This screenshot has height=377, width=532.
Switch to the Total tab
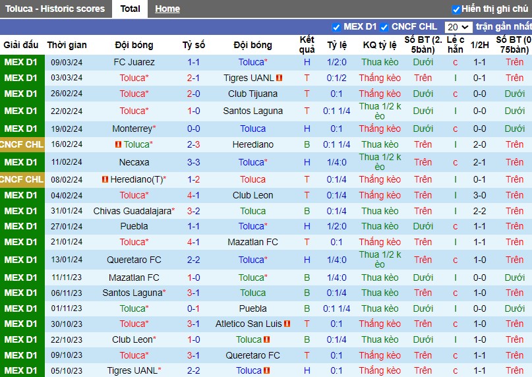click(130, 9)
